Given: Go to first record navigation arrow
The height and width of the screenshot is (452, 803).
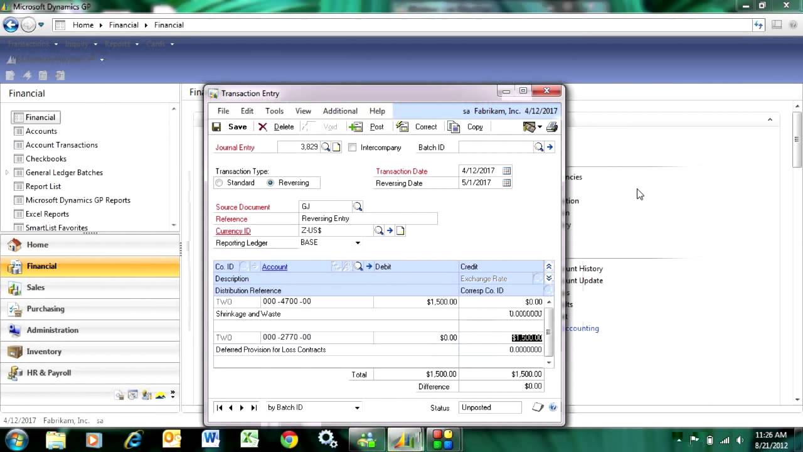Looking at the screenshot, I should point(220,407).
